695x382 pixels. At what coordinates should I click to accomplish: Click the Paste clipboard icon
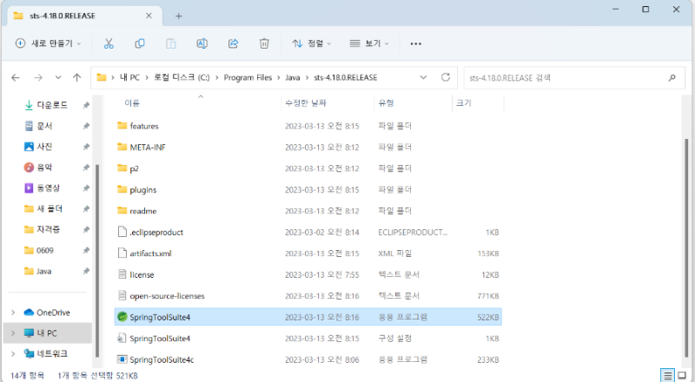coord(170,43)
